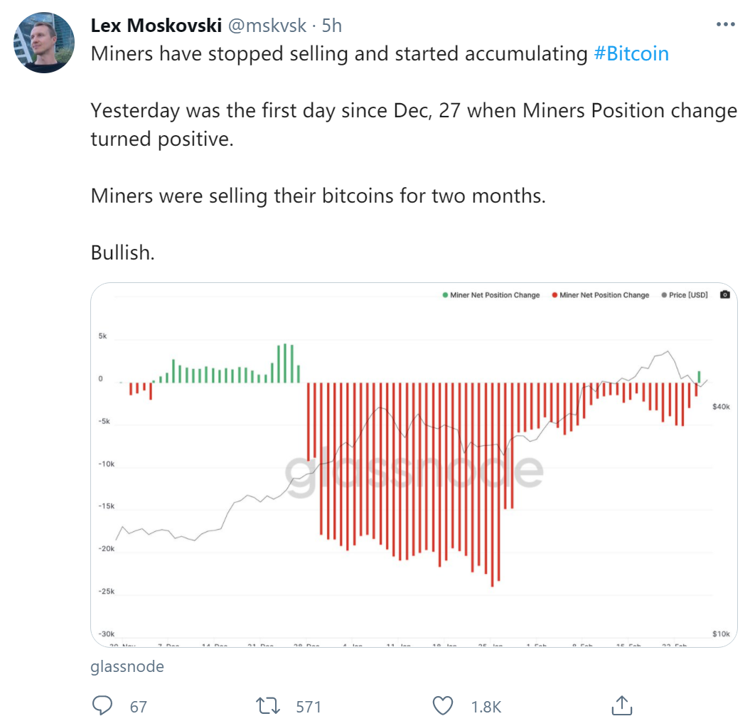Click the 5h tweet timestamp

(x=332, y=26)
